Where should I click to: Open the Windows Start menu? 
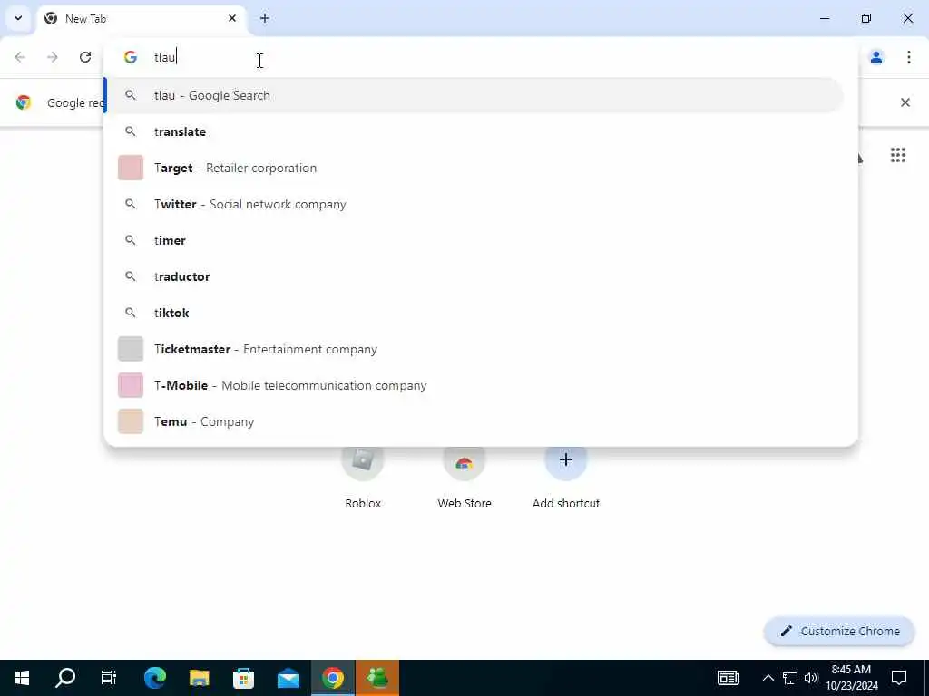coord(22,678)
